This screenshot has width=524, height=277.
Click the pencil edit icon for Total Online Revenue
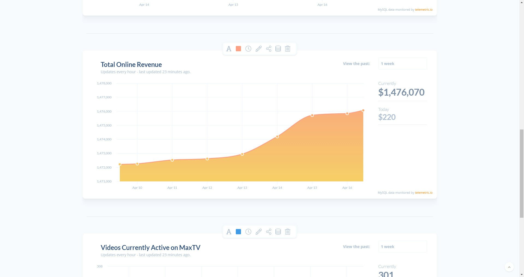(x=258, y=49)
